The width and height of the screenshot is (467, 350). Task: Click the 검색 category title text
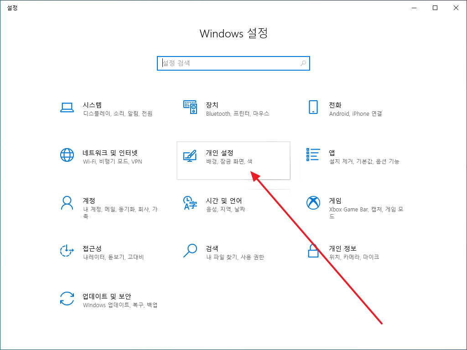(212, 248)
